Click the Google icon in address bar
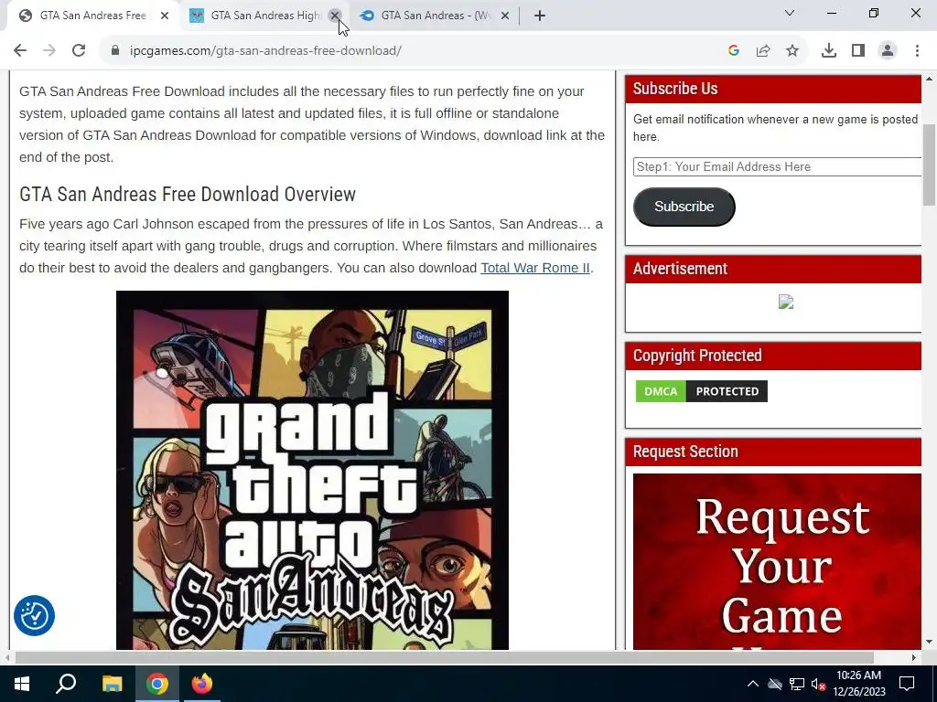The width and height of the screenshot is (937, 702). coord(733,51)
